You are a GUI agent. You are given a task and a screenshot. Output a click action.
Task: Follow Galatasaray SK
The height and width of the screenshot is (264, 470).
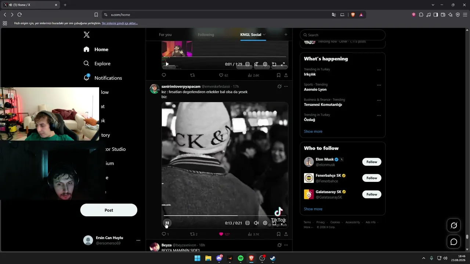coord(372,194)
